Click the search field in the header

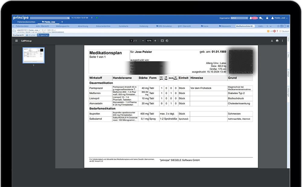50,18
